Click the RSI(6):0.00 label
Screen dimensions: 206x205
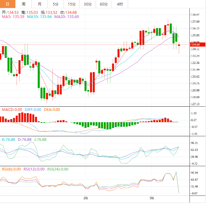(11, 169)
